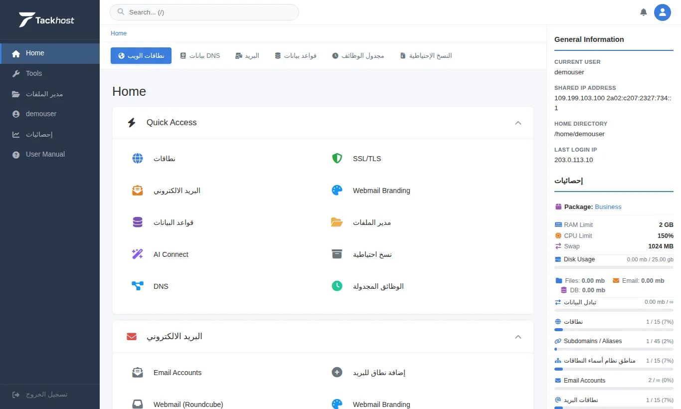Click the Webmail Branding palette icon in Quick Access

[337, 191]
